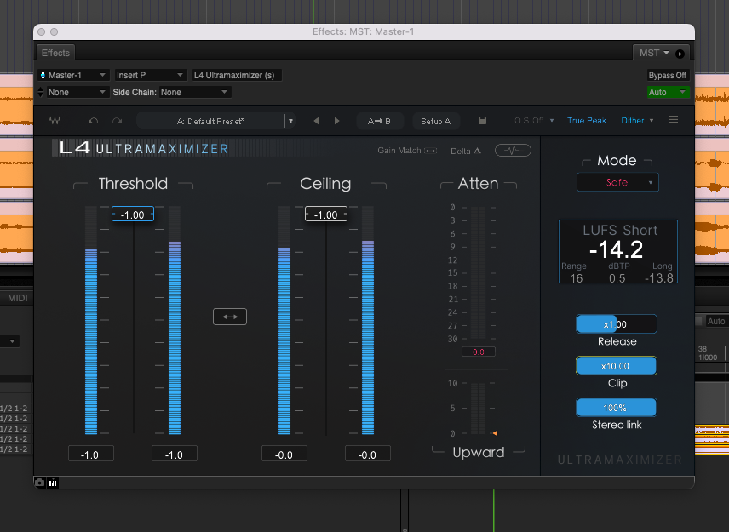Click the Waves logo icon in plugin toolbar
The image size is (729, 532).
[55, 120]
